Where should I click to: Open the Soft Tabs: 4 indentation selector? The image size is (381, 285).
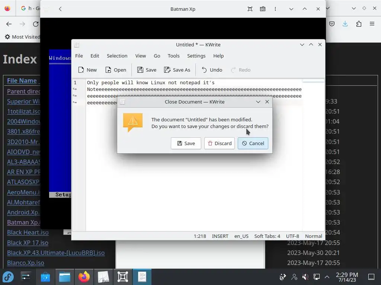coord(267,236)
